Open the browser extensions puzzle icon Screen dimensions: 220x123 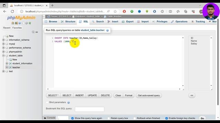pyautogui.click(x=162, y=11)
